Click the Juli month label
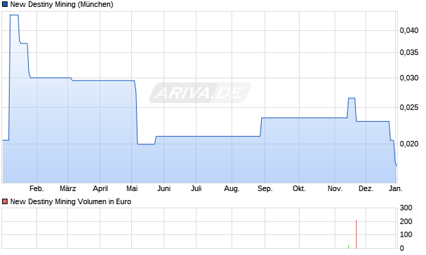This screenshot has height=255, width=426. (x=196, y=188)
